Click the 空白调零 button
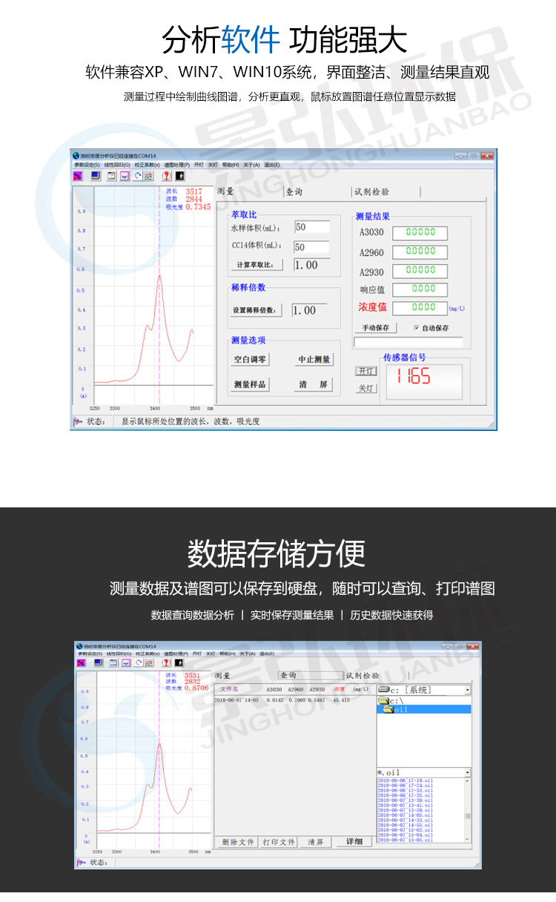 point(251,359)
